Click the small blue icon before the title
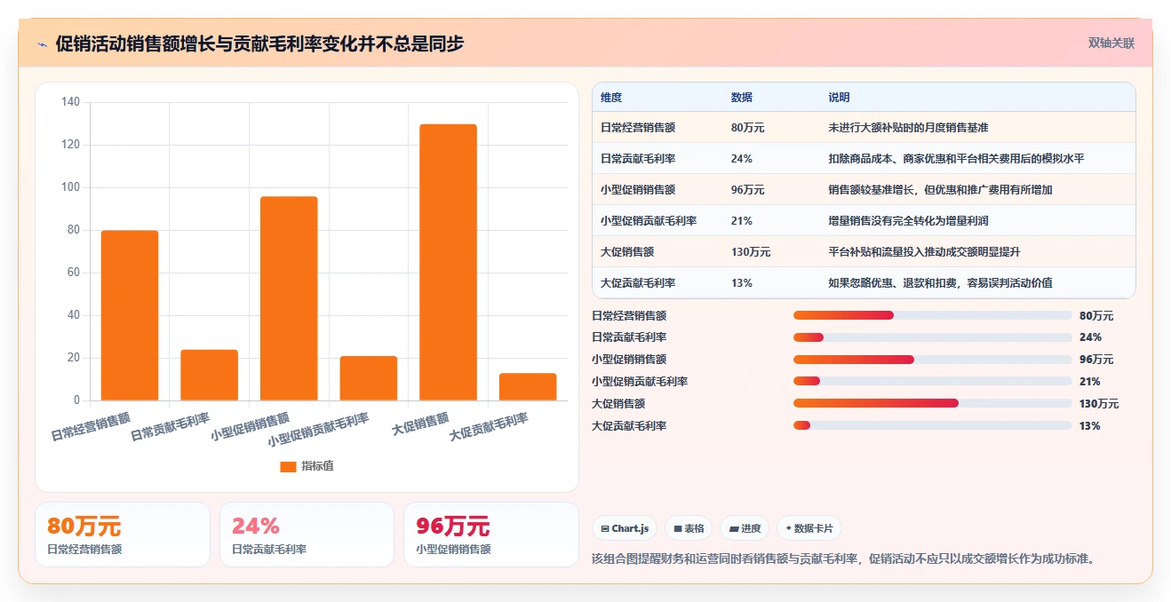Screen dimensions: 1171x602 42,44
